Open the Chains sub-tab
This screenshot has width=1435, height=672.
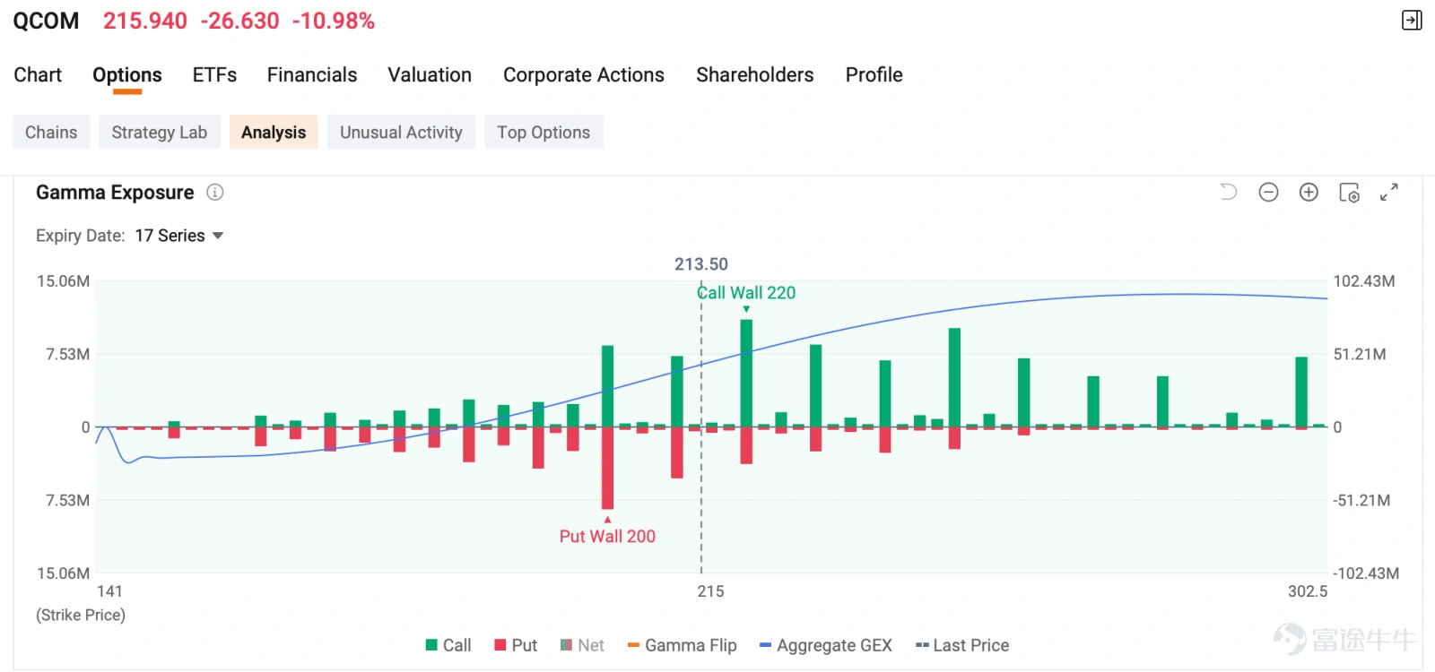[x=51, y=132]
